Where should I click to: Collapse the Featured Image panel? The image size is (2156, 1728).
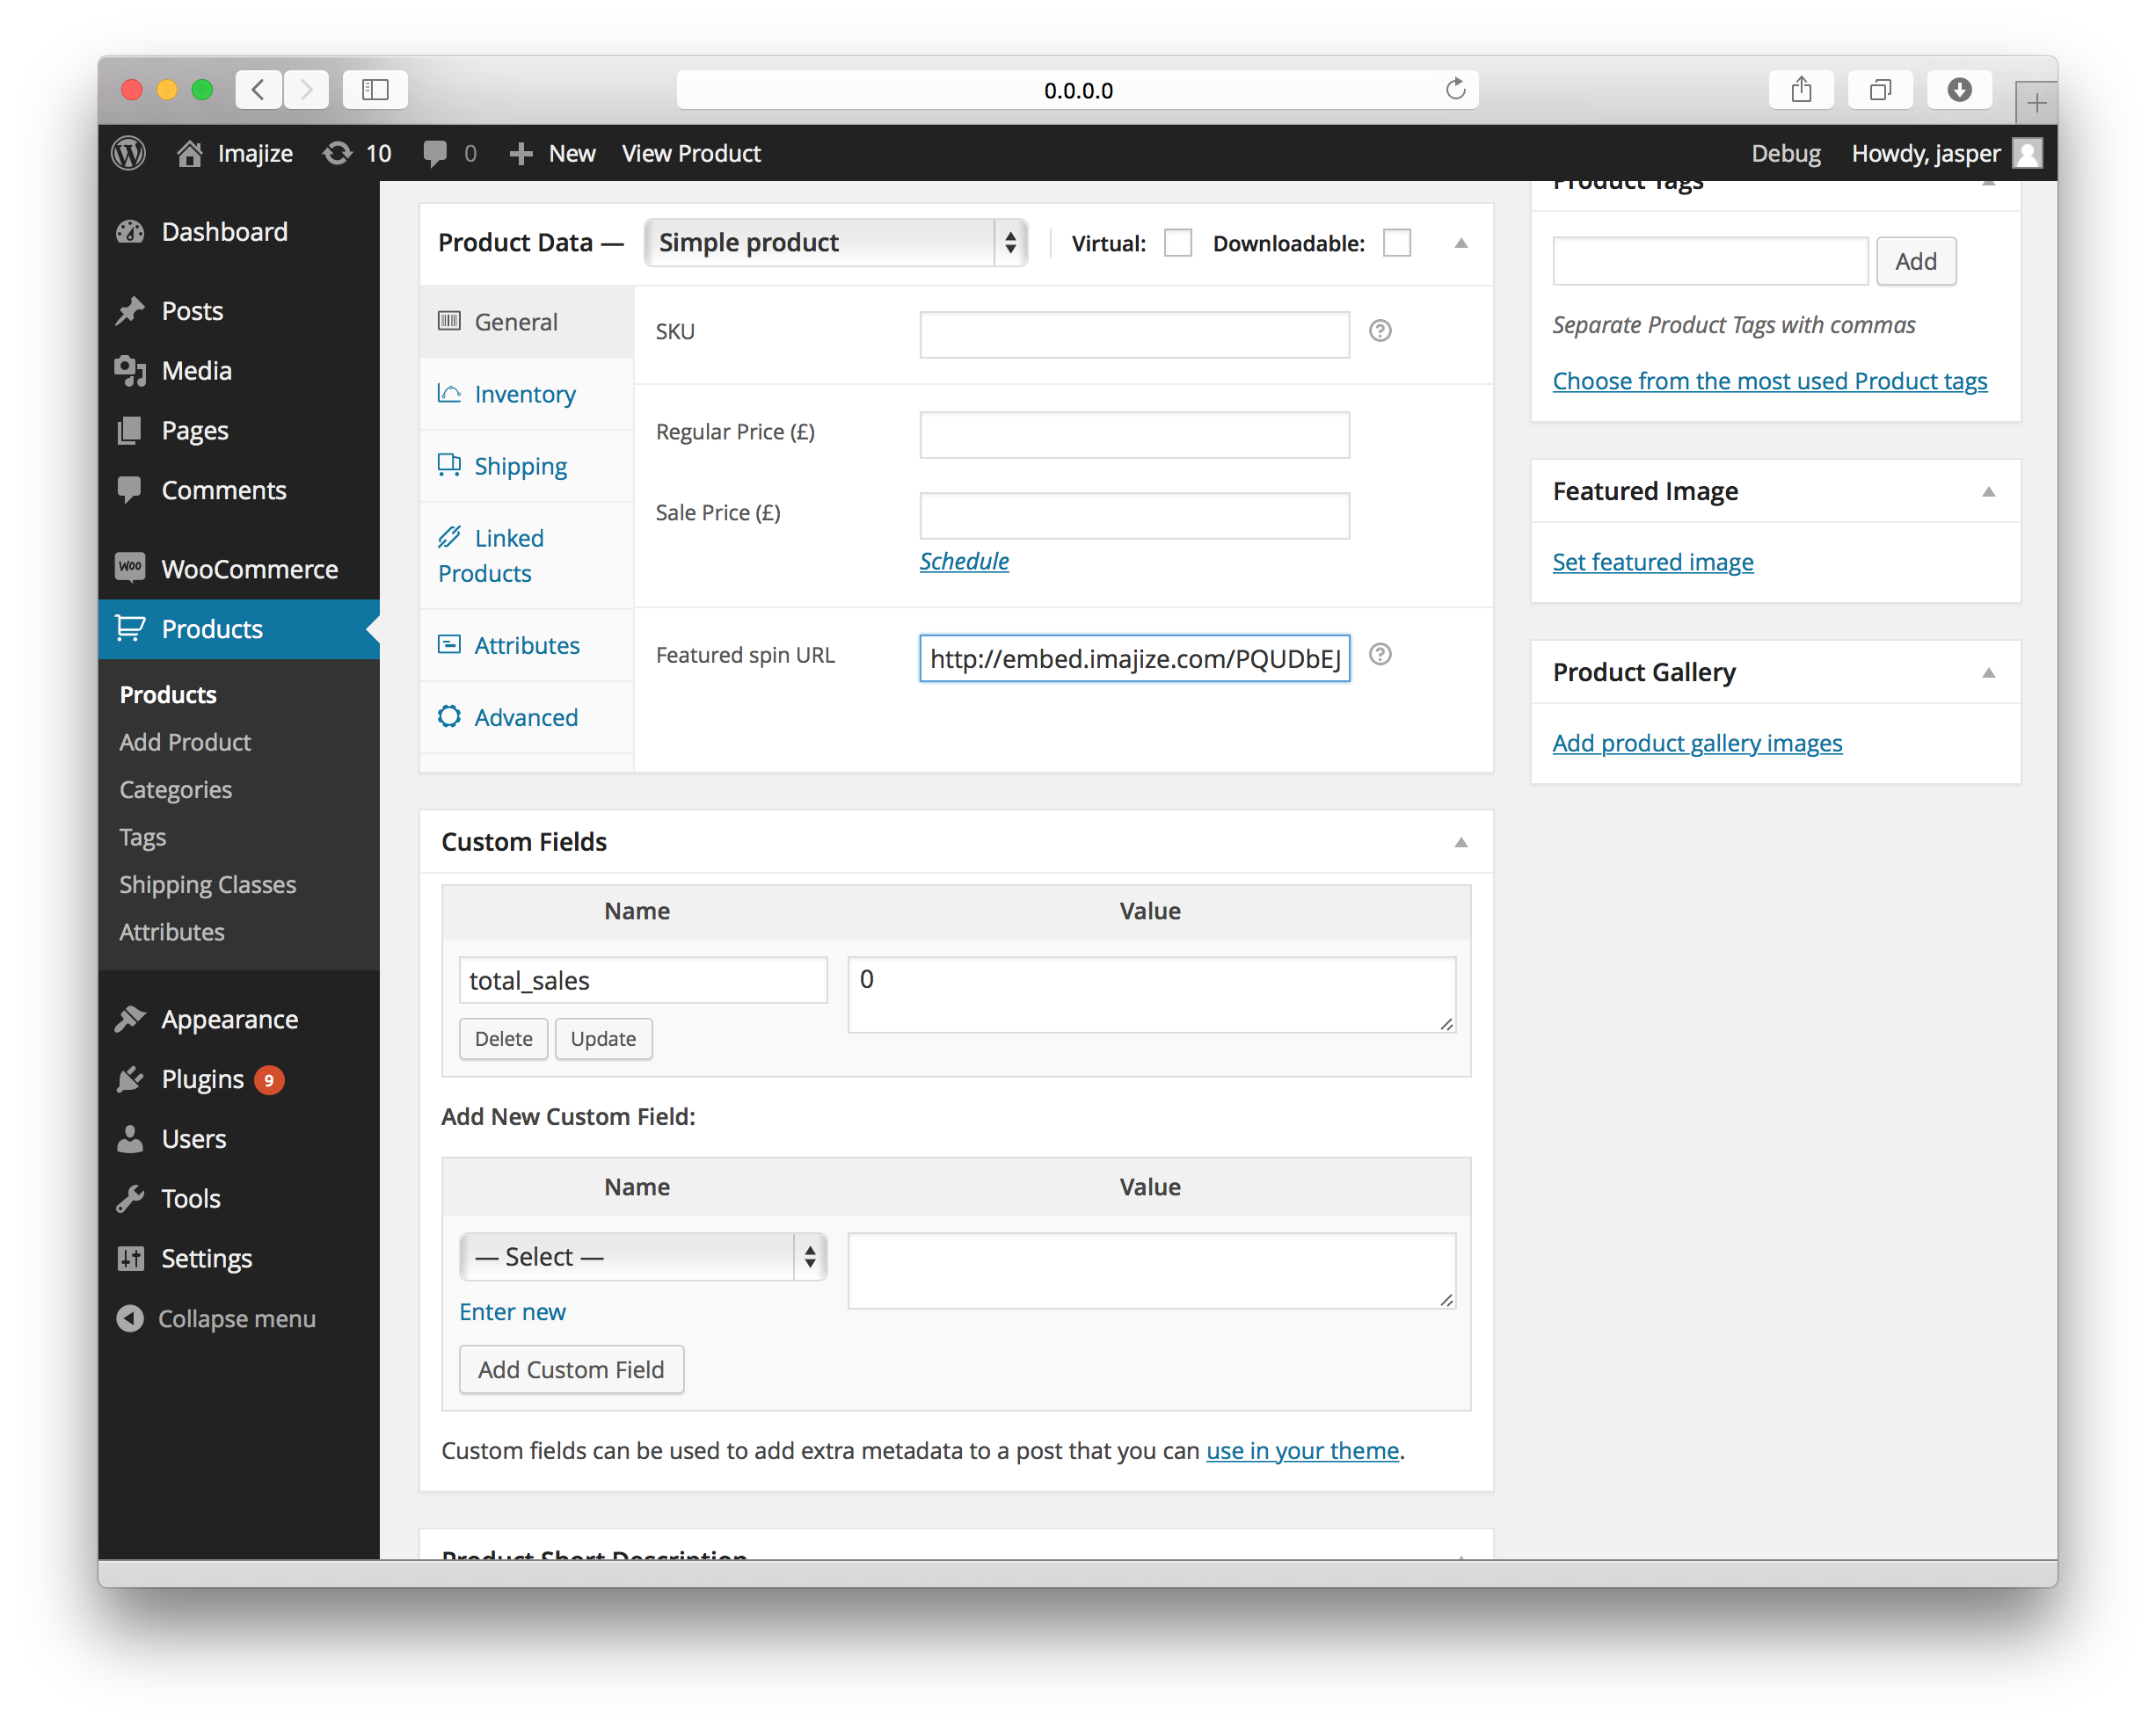coord(1987,491)
